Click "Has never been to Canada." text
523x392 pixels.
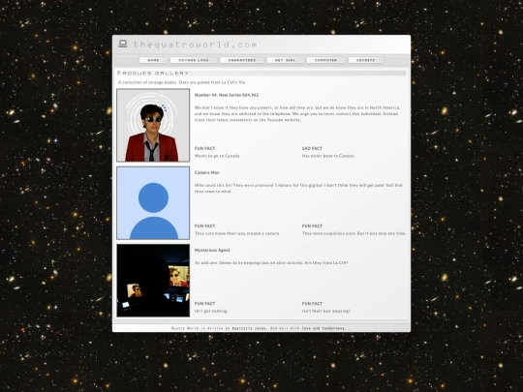[x=328, y=156]
